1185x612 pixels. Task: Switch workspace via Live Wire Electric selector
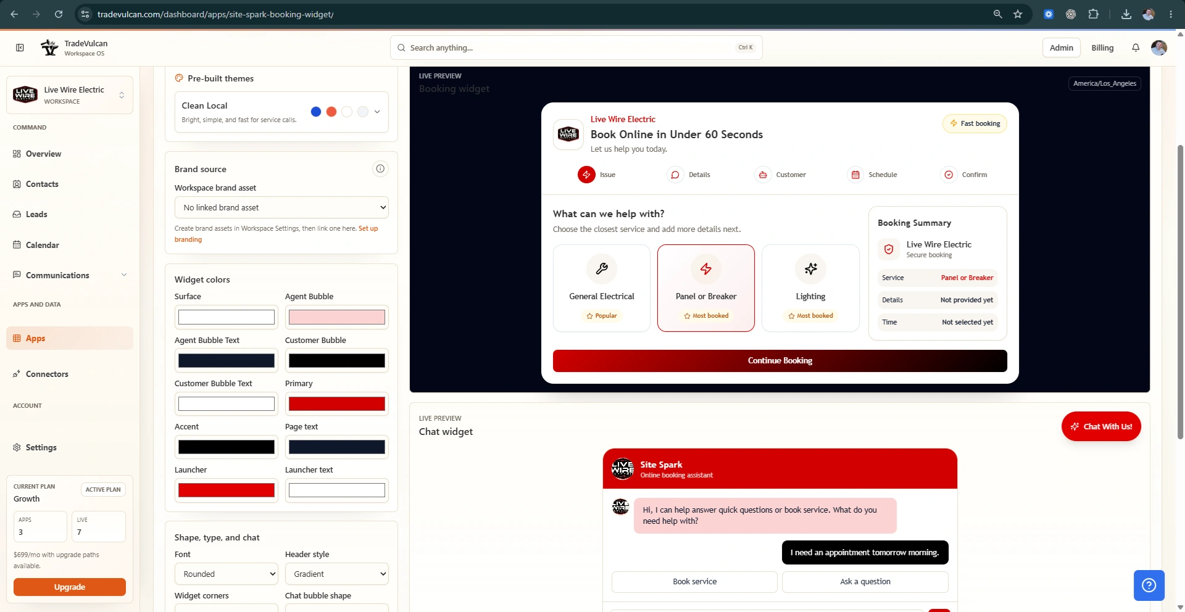(x=70, y=95)
